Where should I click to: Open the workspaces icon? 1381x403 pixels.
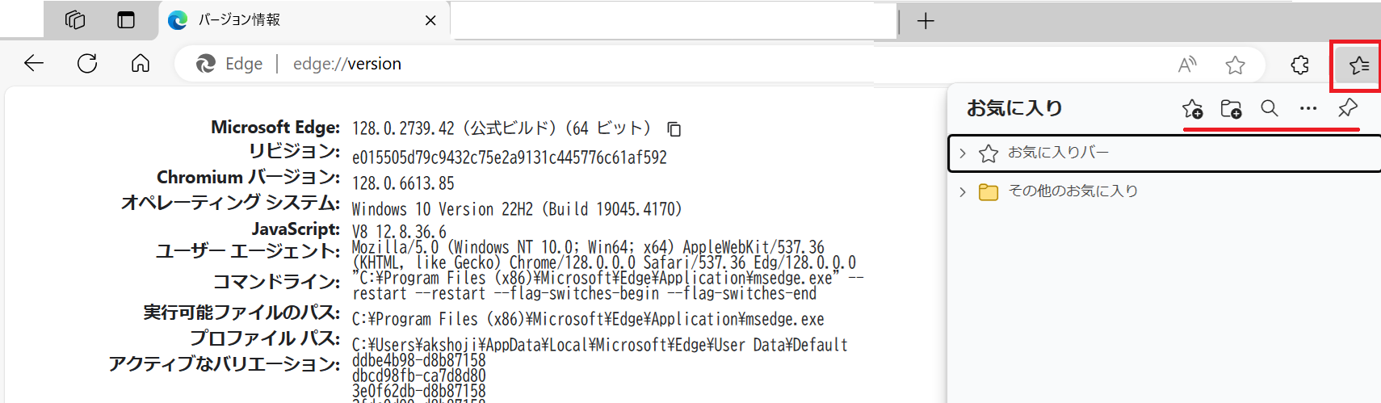(x=75, y=20)
